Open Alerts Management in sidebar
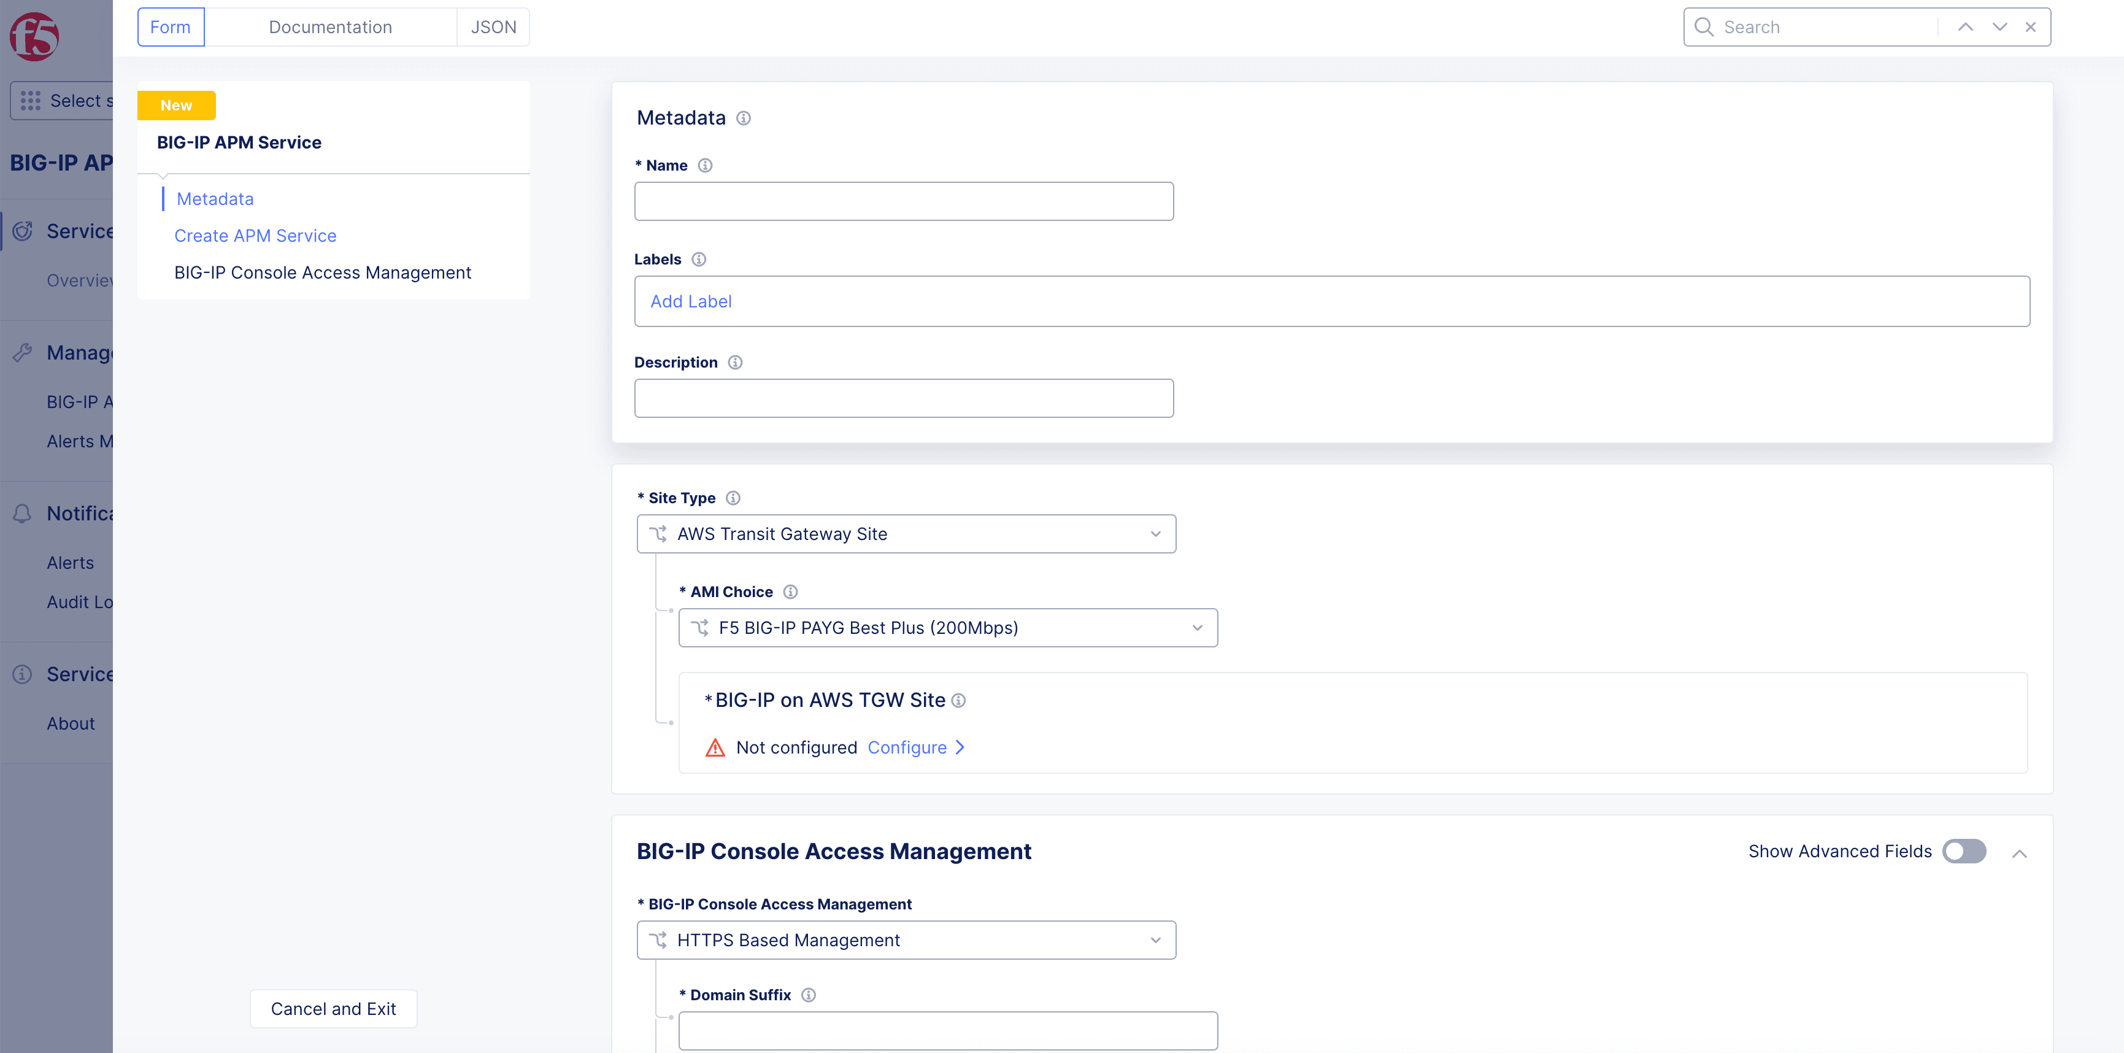 [x=79, y=441]
